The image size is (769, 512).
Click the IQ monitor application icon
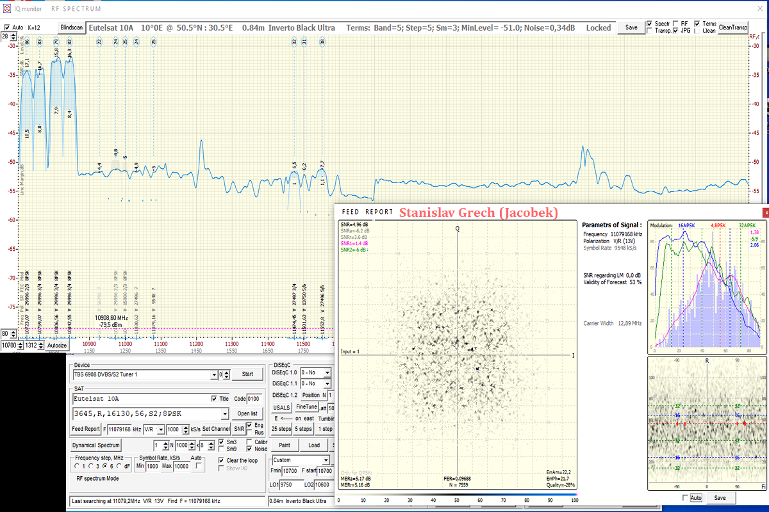tap(7, 9)
